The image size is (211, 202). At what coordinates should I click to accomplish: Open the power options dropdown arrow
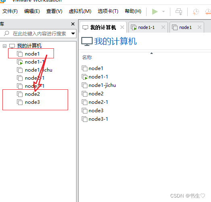point(163,12)
